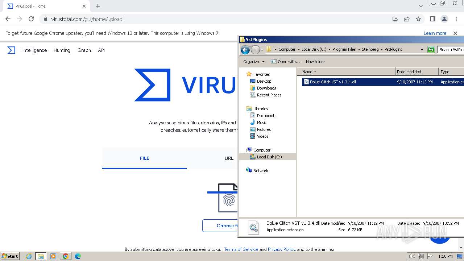Click Explorer back arrow button
The width and height of the screenshot is (464, 261).
(x=245, y=50)
